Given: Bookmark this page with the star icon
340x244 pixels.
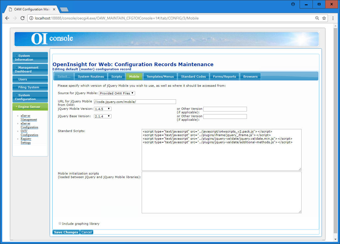Looking at the screenshot, I should click(324, 18).
